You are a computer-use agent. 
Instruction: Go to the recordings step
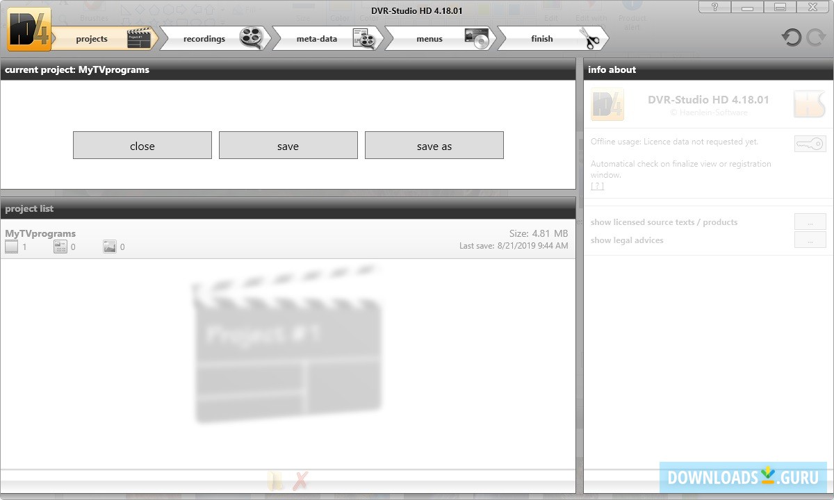[215, 38]
